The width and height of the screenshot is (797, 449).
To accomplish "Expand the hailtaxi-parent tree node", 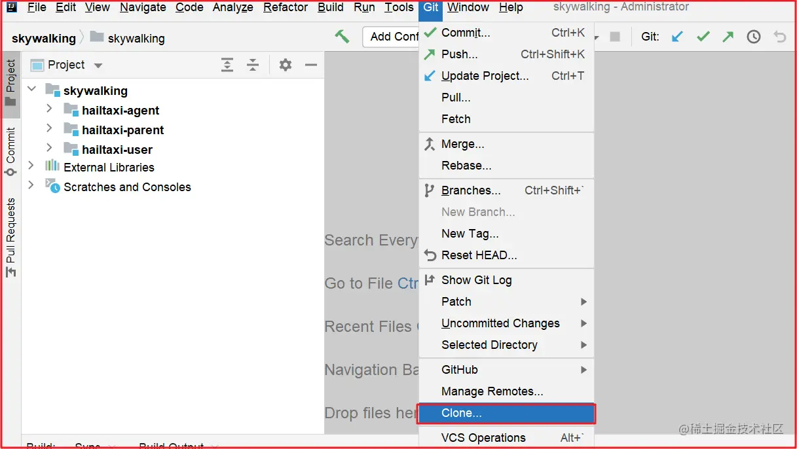I will (x=49, y=128).
